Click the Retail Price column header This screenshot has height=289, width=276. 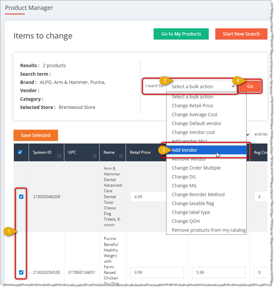tap(140, 152)
